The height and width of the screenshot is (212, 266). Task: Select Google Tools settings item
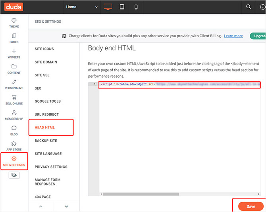pyautogui.click(x=47, y=101)
